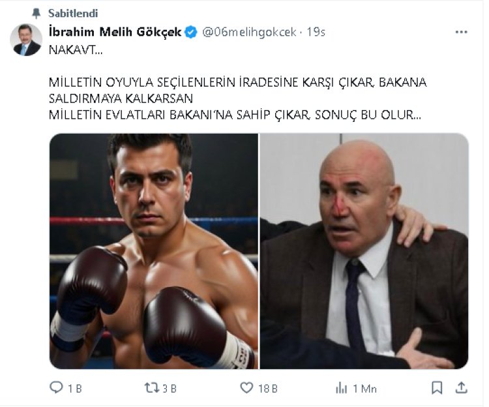The image size is (489, 407).
Task: Click the share upload icon
Action: click(462, 387)
